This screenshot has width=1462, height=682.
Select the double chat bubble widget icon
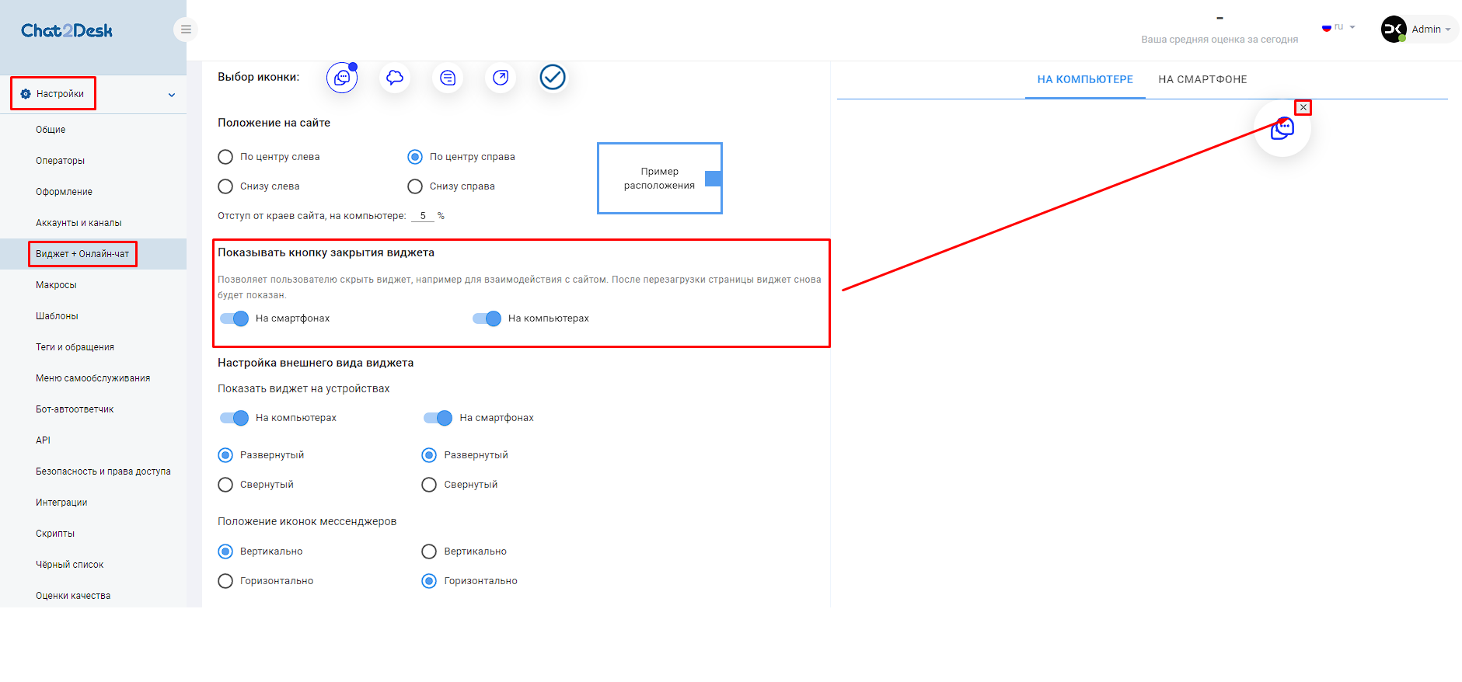[x=342, y=78]
